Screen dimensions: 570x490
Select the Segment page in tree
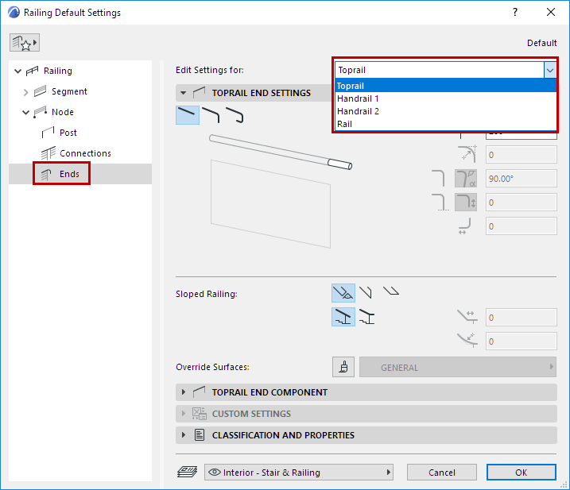click(x=69, y=91)
